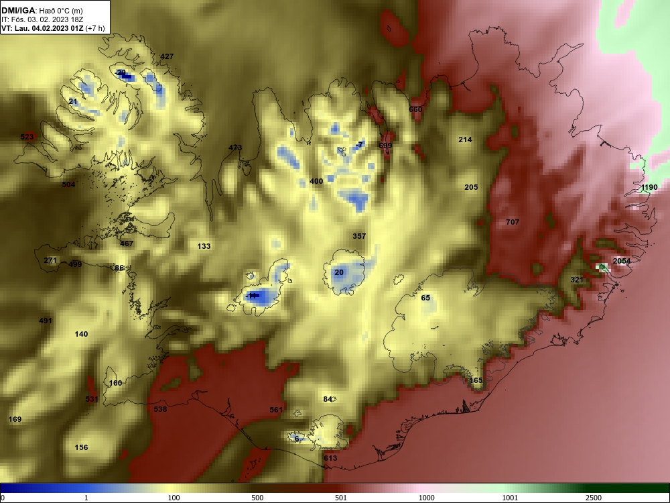The image size is (670, 503).
Task: Click the legend label 501
Action: click(341, 498)
